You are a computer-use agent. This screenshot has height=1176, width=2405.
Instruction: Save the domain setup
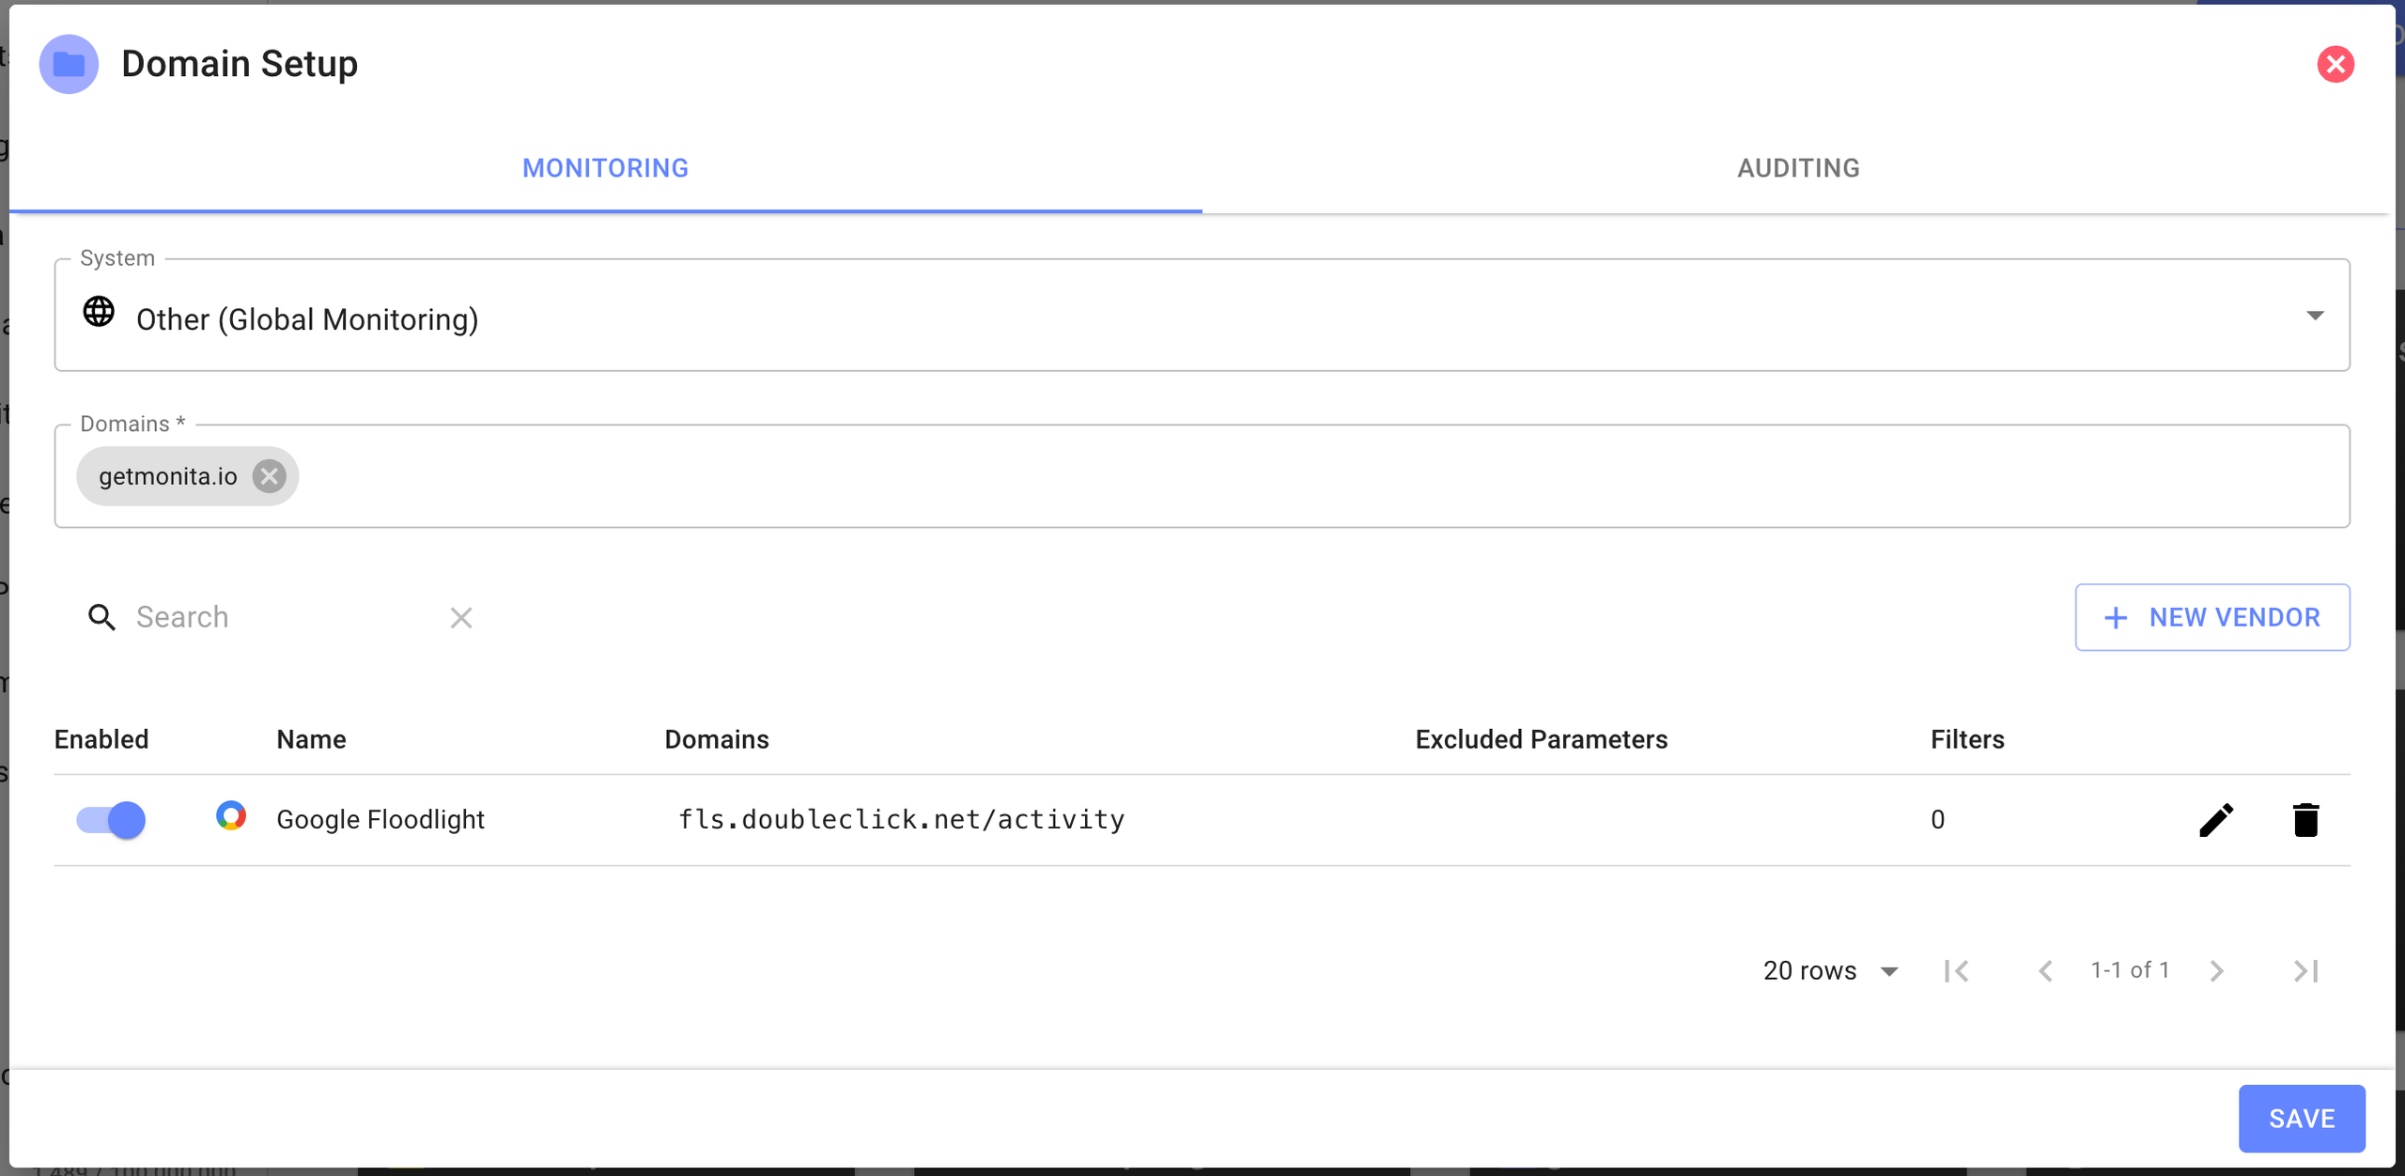click(x=2301, y=1118)
